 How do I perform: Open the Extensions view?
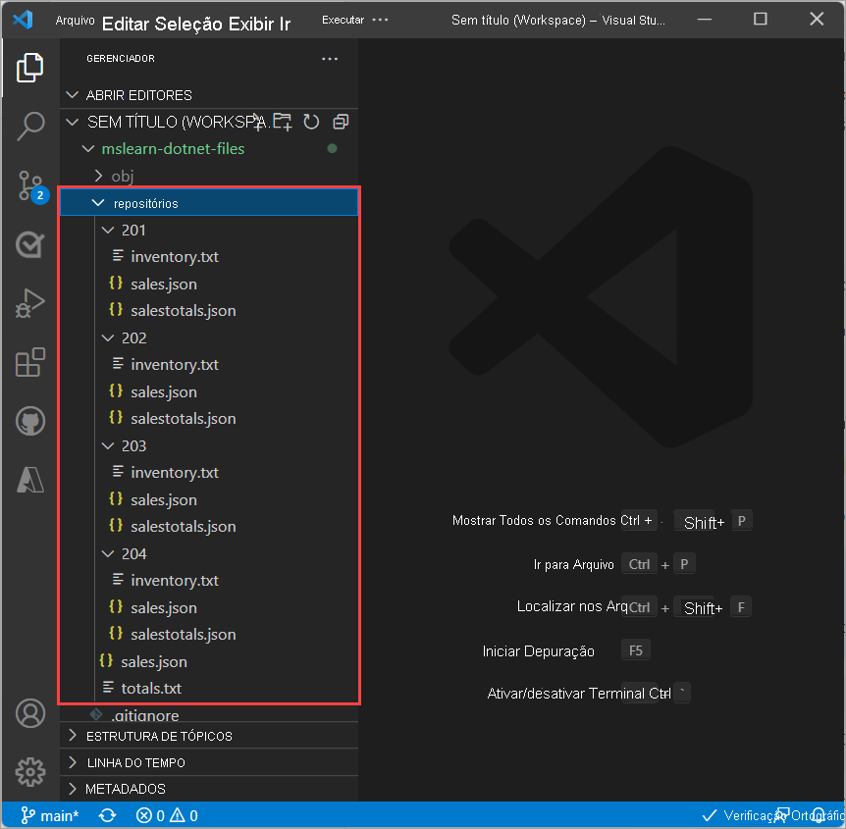(30, 362)
